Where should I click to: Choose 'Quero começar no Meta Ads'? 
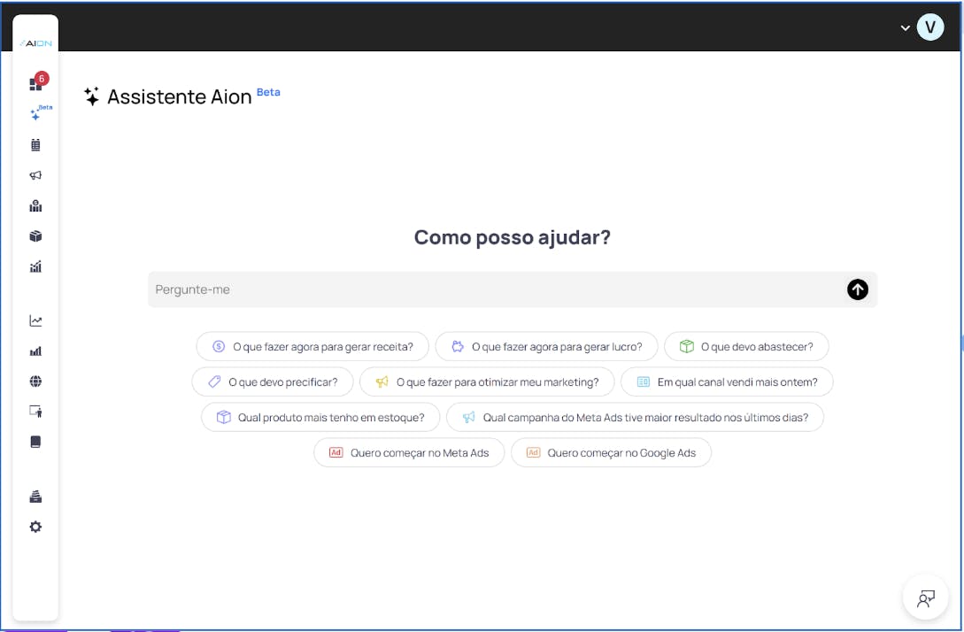pyautogui.click(x=409, y=452)
